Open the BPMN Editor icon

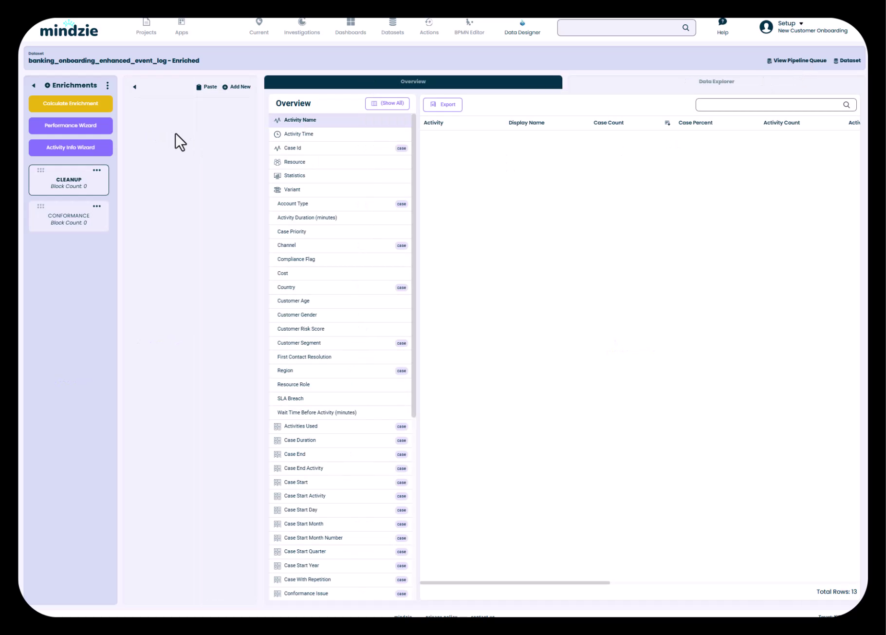point(469,22)
